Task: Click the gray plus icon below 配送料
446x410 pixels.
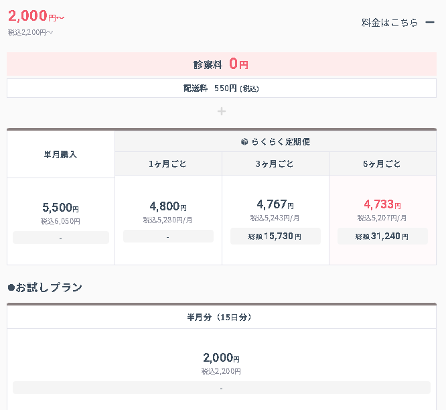Action: click(x=222, y=111)
